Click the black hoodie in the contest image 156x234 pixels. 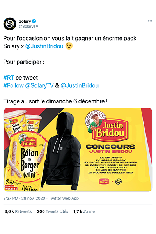tap(60, 151)
